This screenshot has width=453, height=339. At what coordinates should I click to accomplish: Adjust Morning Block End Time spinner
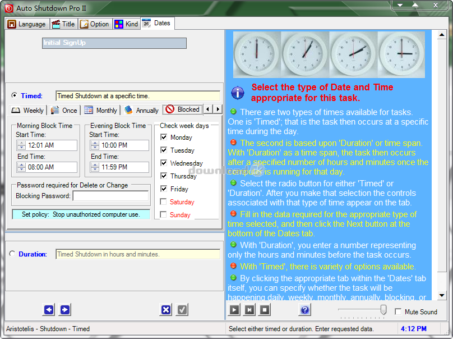(x=21, y=167)
